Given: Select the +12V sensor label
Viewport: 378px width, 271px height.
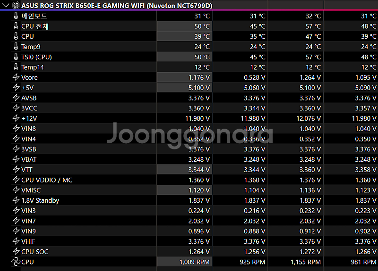Looking at the screenshot, I should point(29,118).
